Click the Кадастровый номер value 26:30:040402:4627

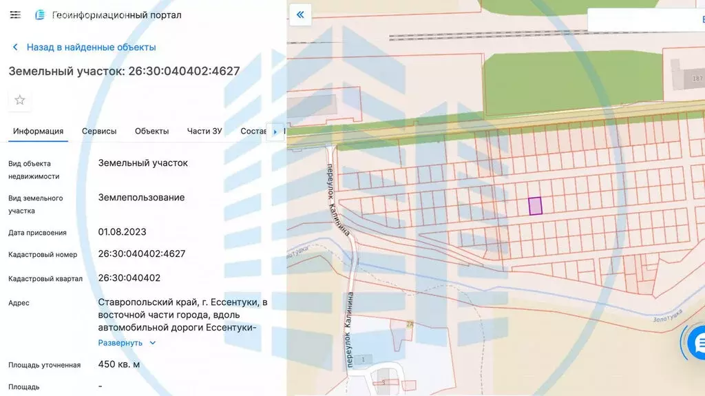(142, 254)
